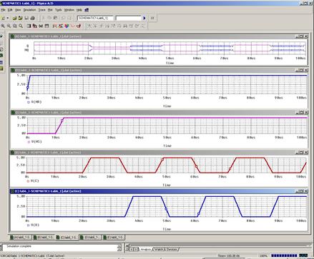
Task: Switch to the Watch tab in the output panel
Action: (159, 250)
